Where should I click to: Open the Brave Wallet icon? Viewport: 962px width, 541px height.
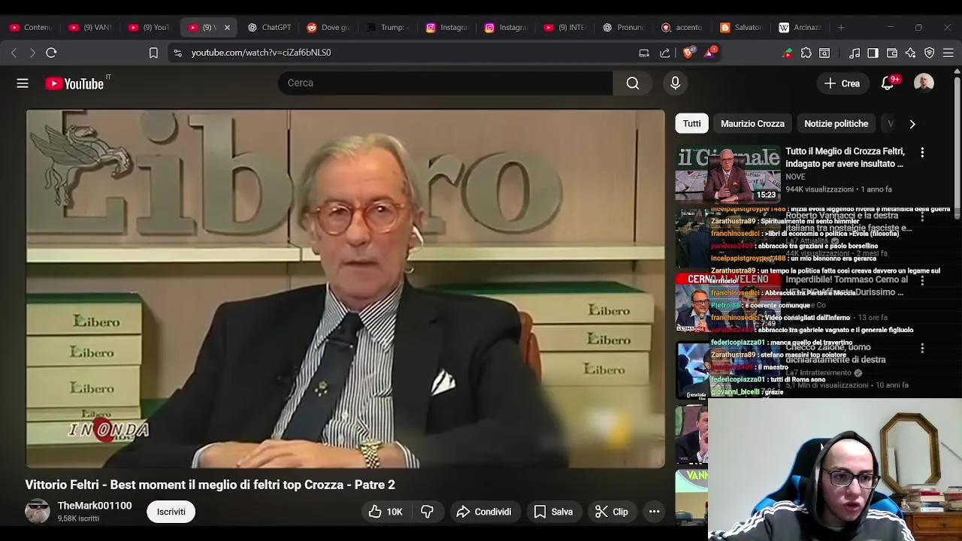pos(892,53)
